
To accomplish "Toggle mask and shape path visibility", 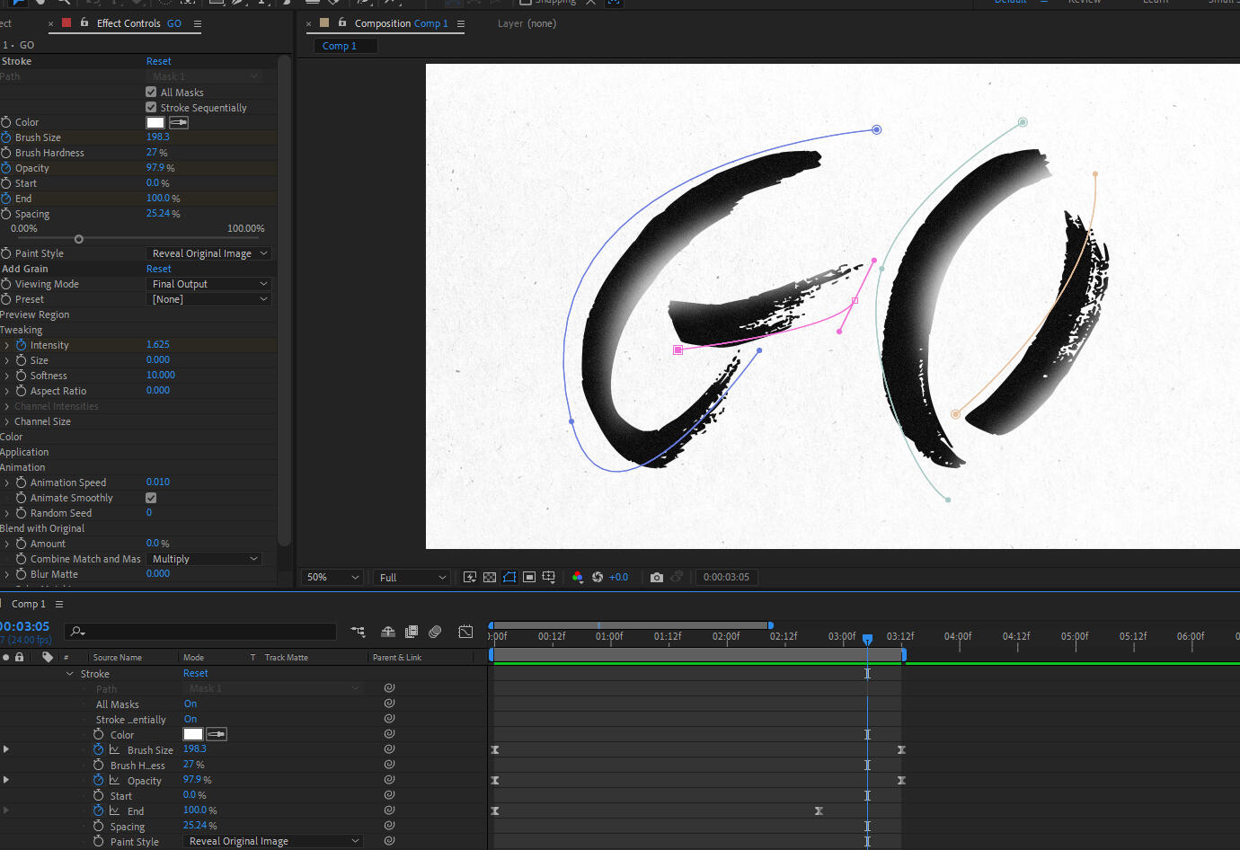I will coord(509,577).
